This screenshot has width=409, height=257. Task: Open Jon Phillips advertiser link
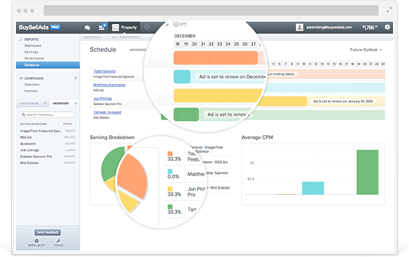tap(102, 98)
